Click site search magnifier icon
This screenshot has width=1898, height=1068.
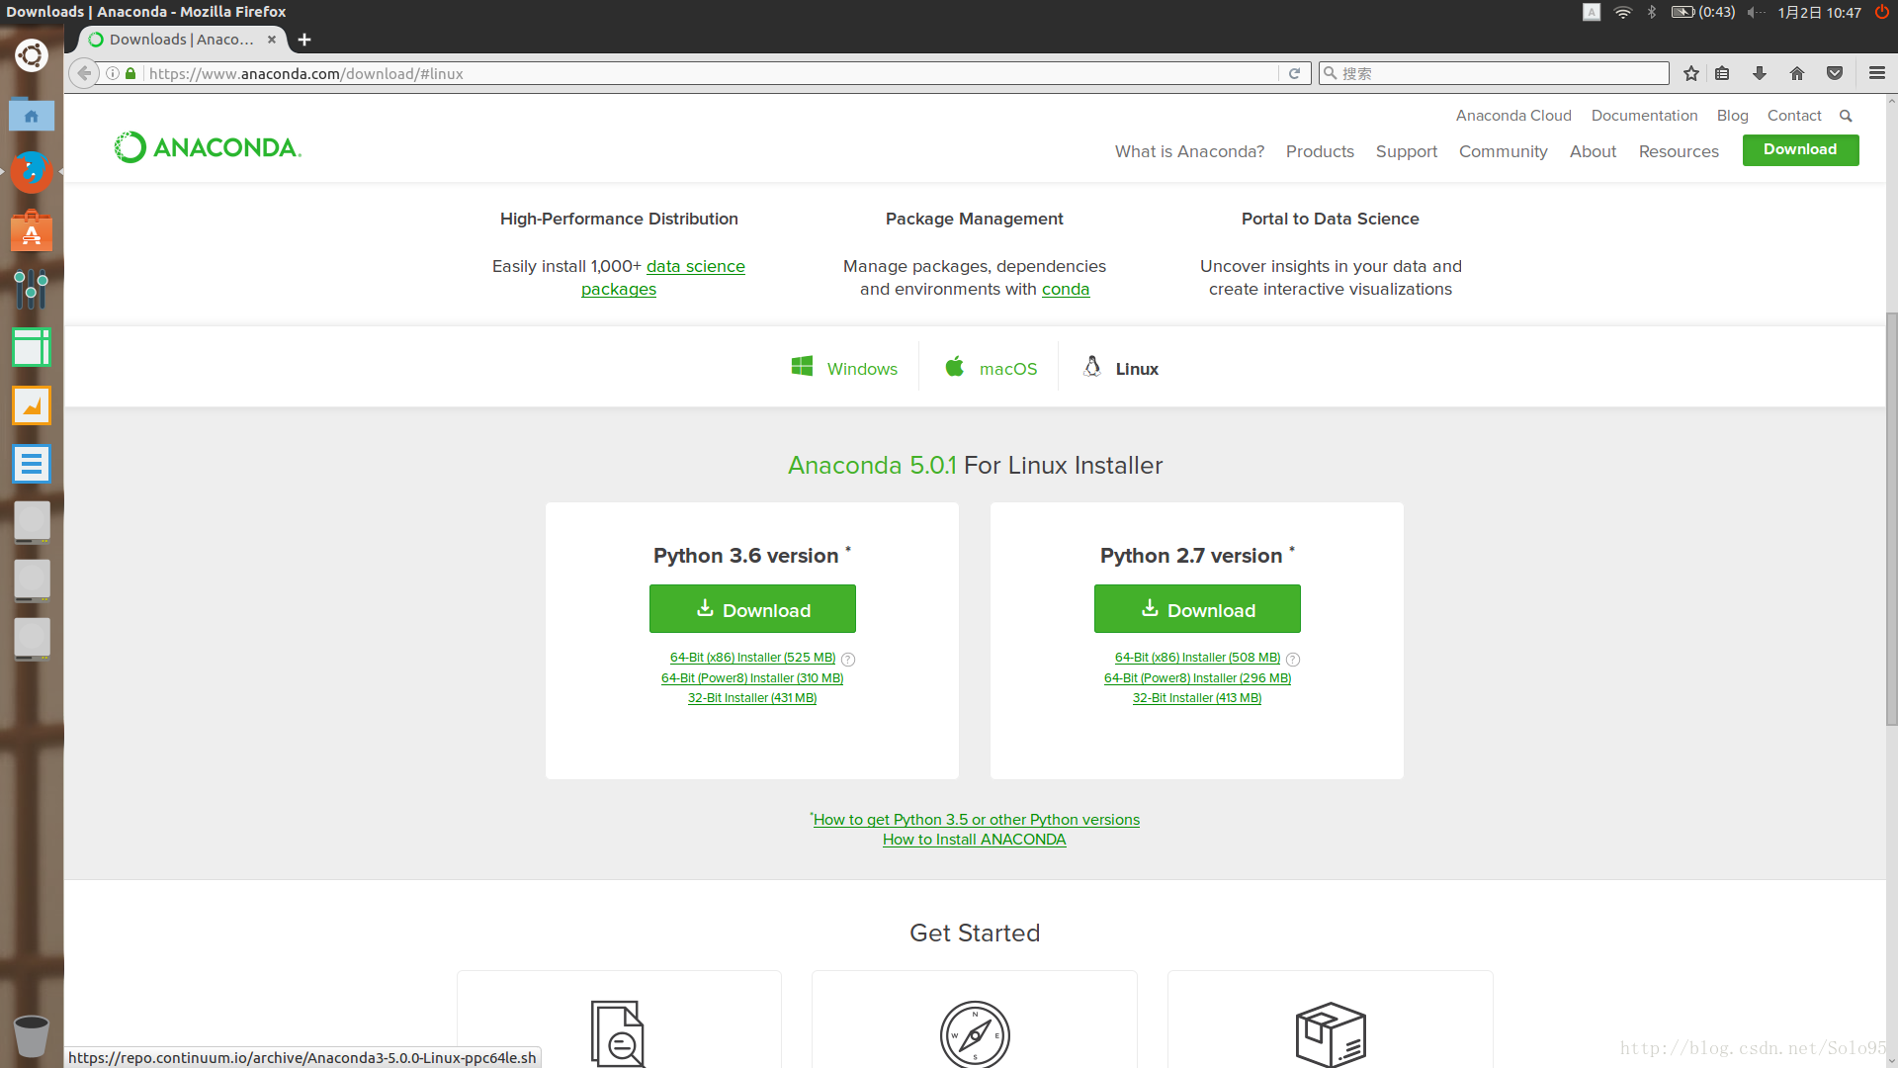pos(1846,116)
